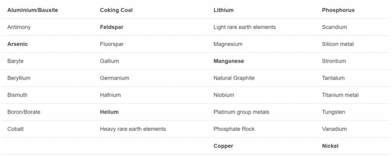Screen dimensions: 392x157
Task: Click the bold Helium entry
Action: (109, 112)
